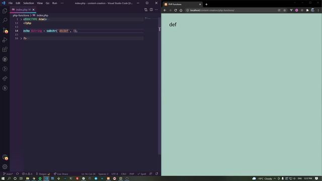Change CRLF line ending setting

[x=124, y=174]
